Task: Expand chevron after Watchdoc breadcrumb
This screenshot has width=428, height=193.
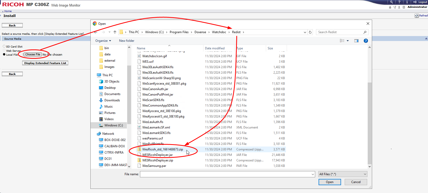Action: [229, 32]
